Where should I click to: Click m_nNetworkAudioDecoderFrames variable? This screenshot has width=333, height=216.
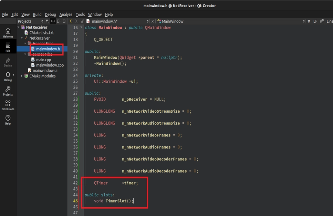[154, 171]
